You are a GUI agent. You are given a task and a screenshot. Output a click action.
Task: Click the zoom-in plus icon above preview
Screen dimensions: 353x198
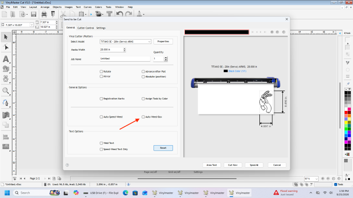(x=272, y=32)
